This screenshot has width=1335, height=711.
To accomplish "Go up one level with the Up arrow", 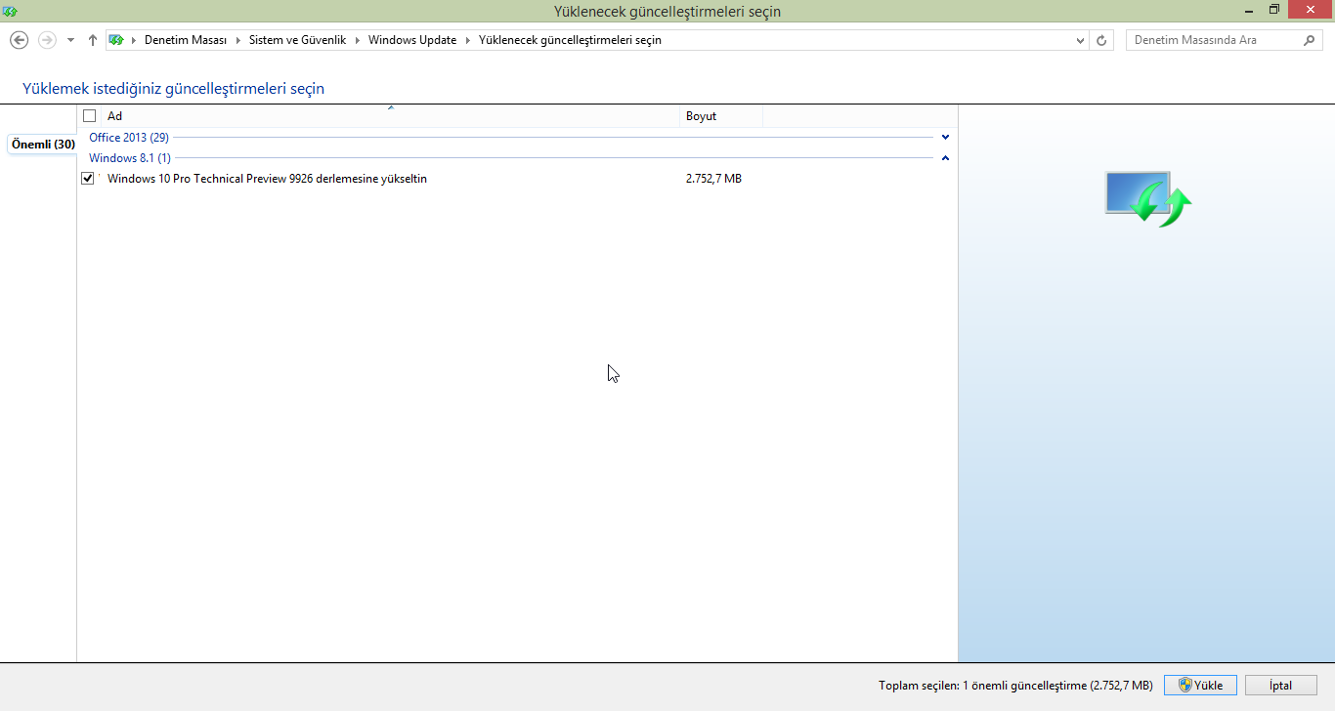I will click(x=93, y=40).
